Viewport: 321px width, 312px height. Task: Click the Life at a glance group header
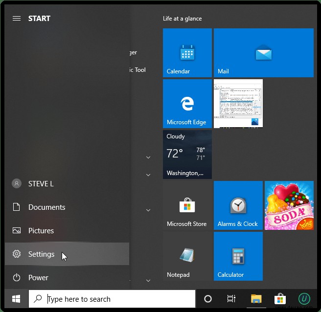coord(182,19)
